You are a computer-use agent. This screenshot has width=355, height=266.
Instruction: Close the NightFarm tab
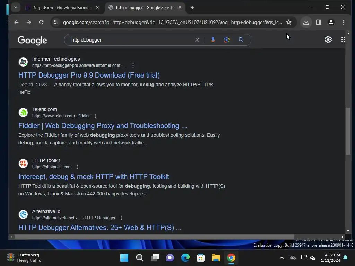tap(97, 8)
